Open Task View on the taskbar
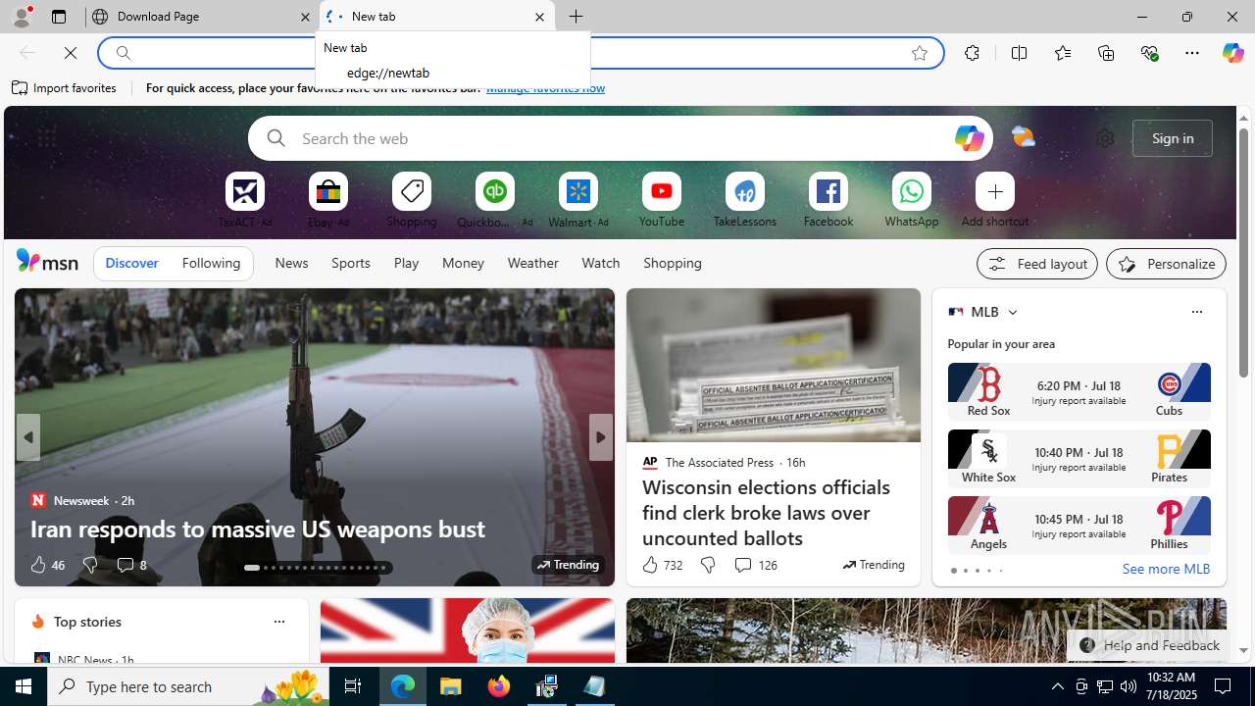 [x=353, y=686]
